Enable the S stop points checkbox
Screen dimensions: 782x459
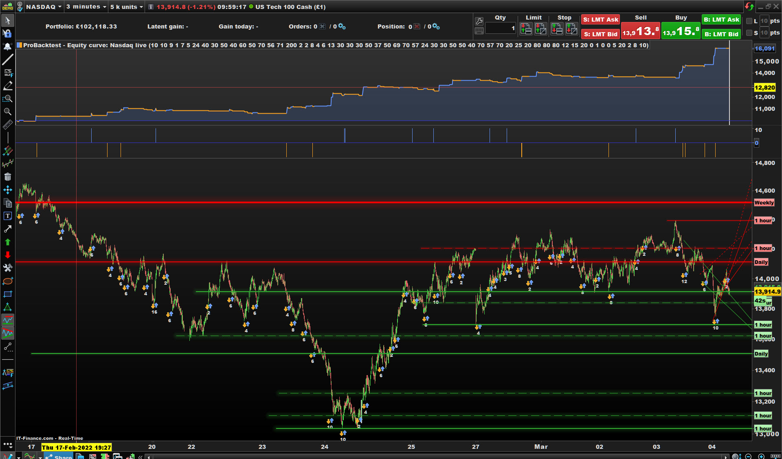click(749, 33)
